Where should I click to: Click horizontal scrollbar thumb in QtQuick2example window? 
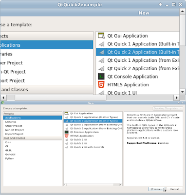point(60,97)
